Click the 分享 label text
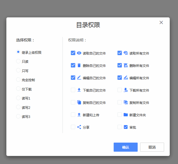178x164 pixels. (x=86, y=127)
